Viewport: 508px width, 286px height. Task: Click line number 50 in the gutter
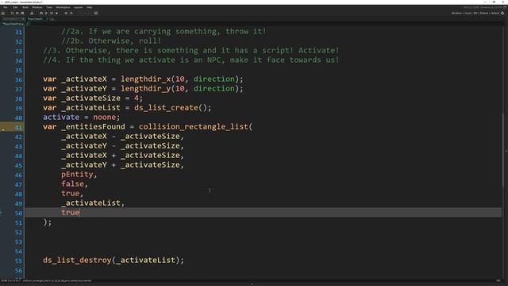pos(18,214)
